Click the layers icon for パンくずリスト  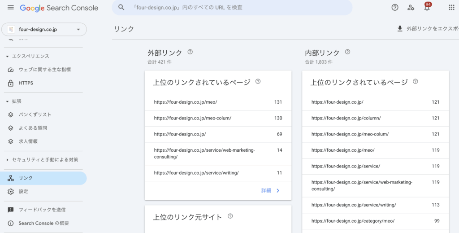(x=11, y=114)
